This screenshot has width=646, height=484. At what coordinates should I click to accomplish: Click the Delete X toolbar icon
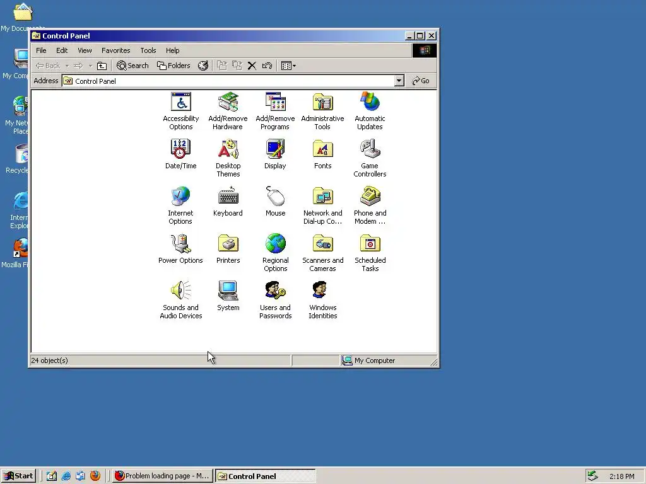252,66
